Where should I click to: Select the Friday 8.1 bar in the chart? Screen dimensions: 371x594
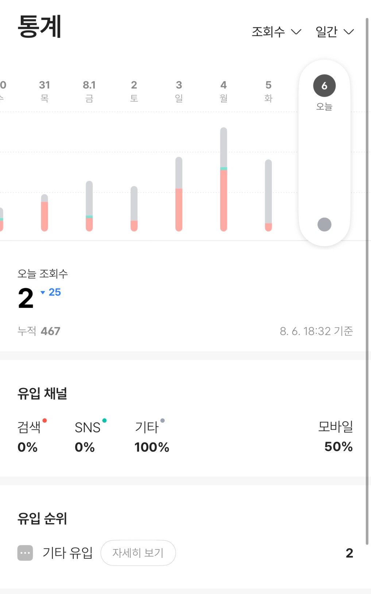[x=89, y=206]
